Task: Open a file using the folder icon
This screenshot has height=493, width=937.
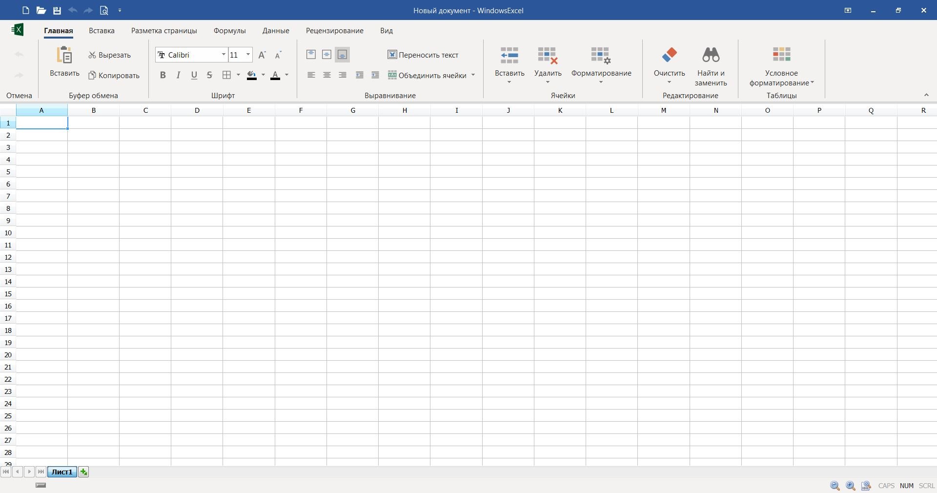Action: (41, 10)
